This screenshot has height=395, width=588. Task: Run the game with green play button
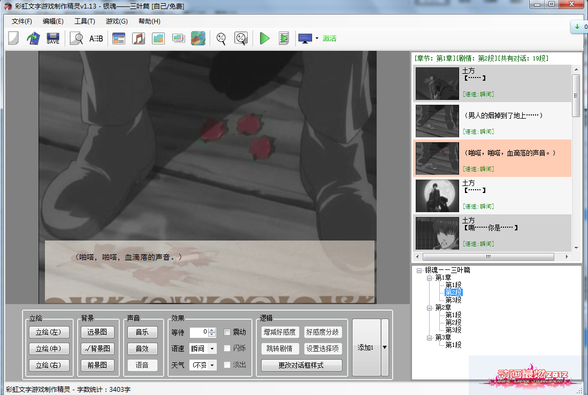point(265,38)
